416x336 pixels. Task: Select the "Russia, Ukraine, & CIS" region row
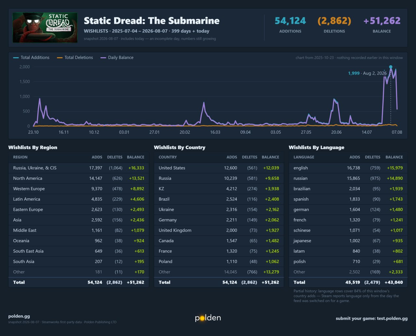coord(79,168)
